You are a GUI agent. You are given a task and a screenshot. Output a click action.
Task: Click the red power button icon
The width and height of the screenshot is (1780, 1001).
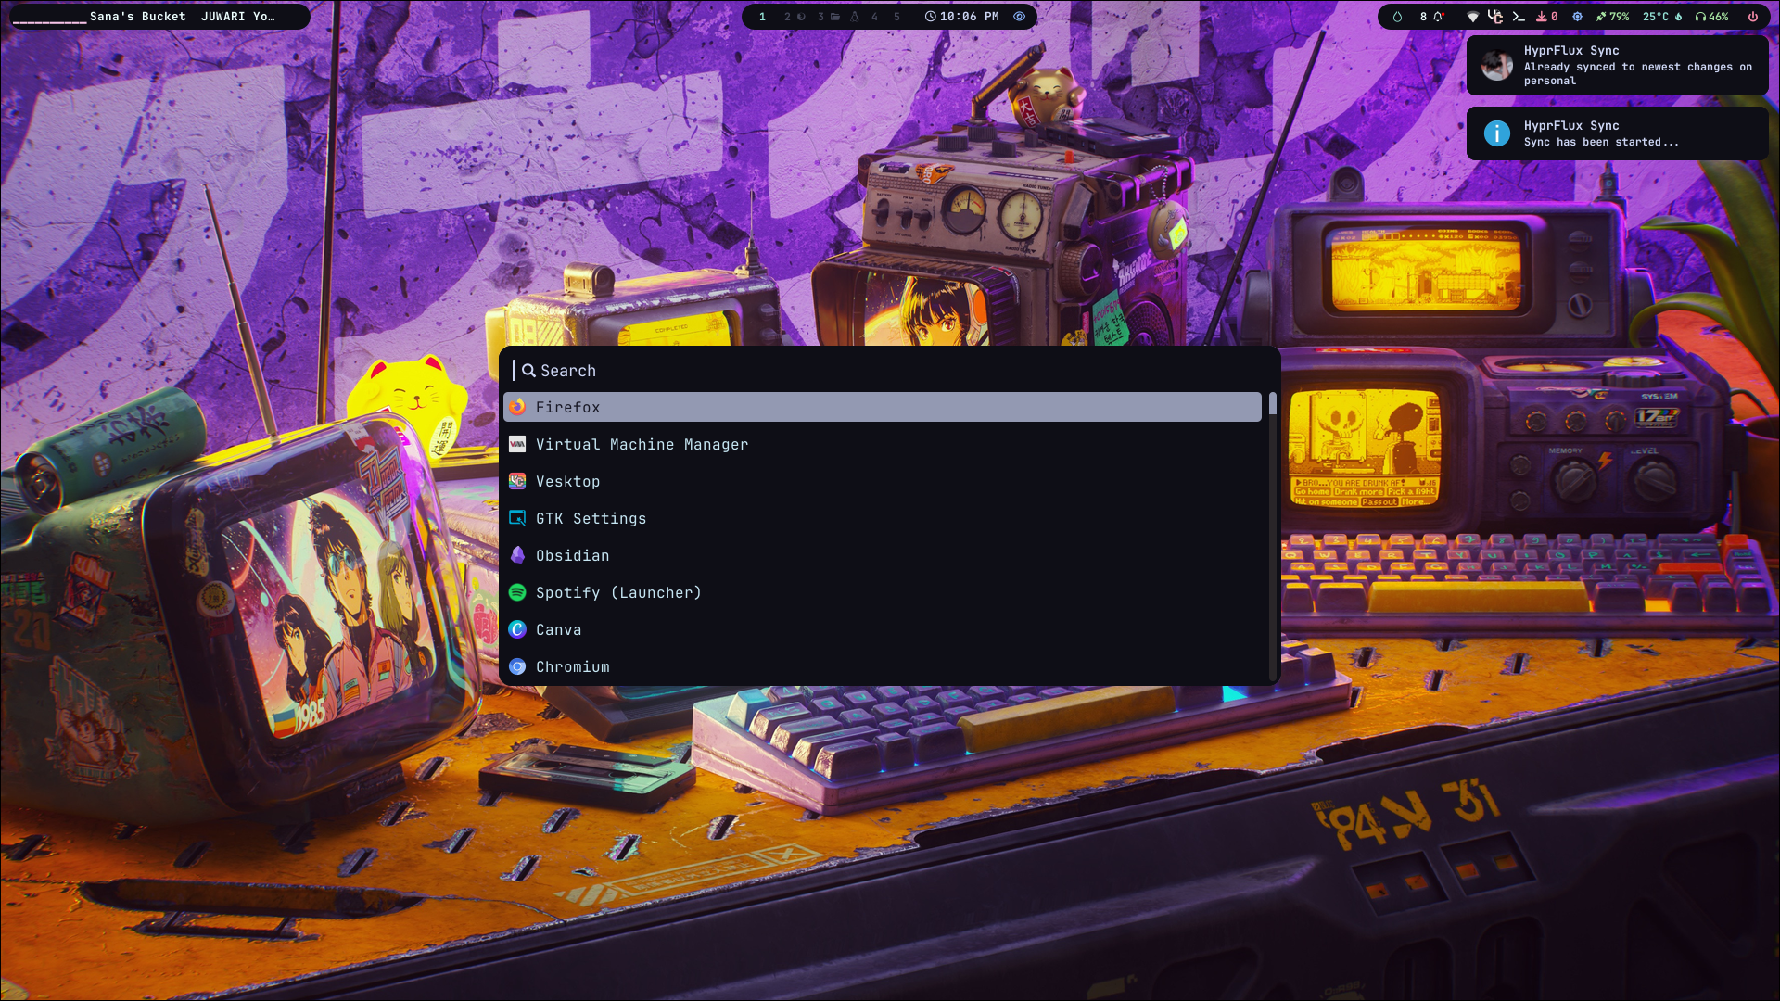tap(1752, 17)
